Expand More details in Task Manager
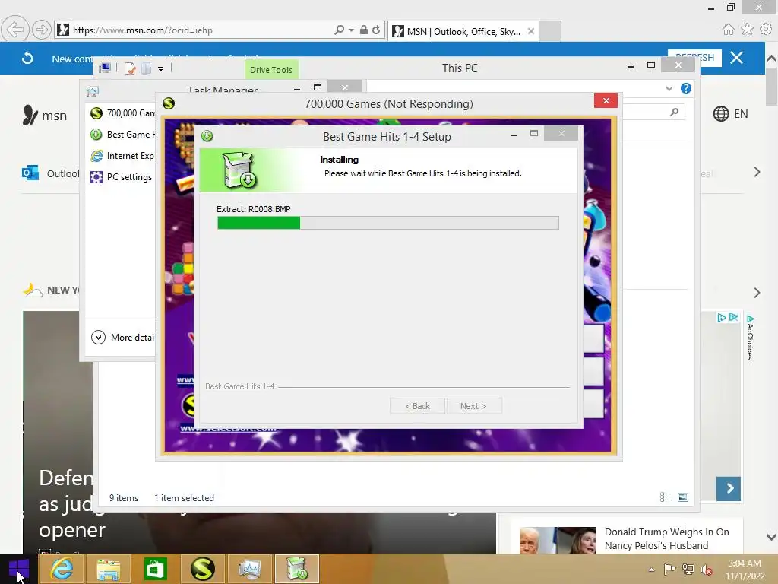This screenshot has width=778, height=584. (x=123, y=338)
